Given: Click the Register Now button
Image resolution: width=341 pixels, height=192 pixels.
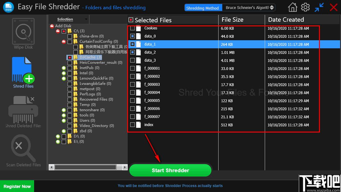Looking at the screenshot, I should pos(17,186).
